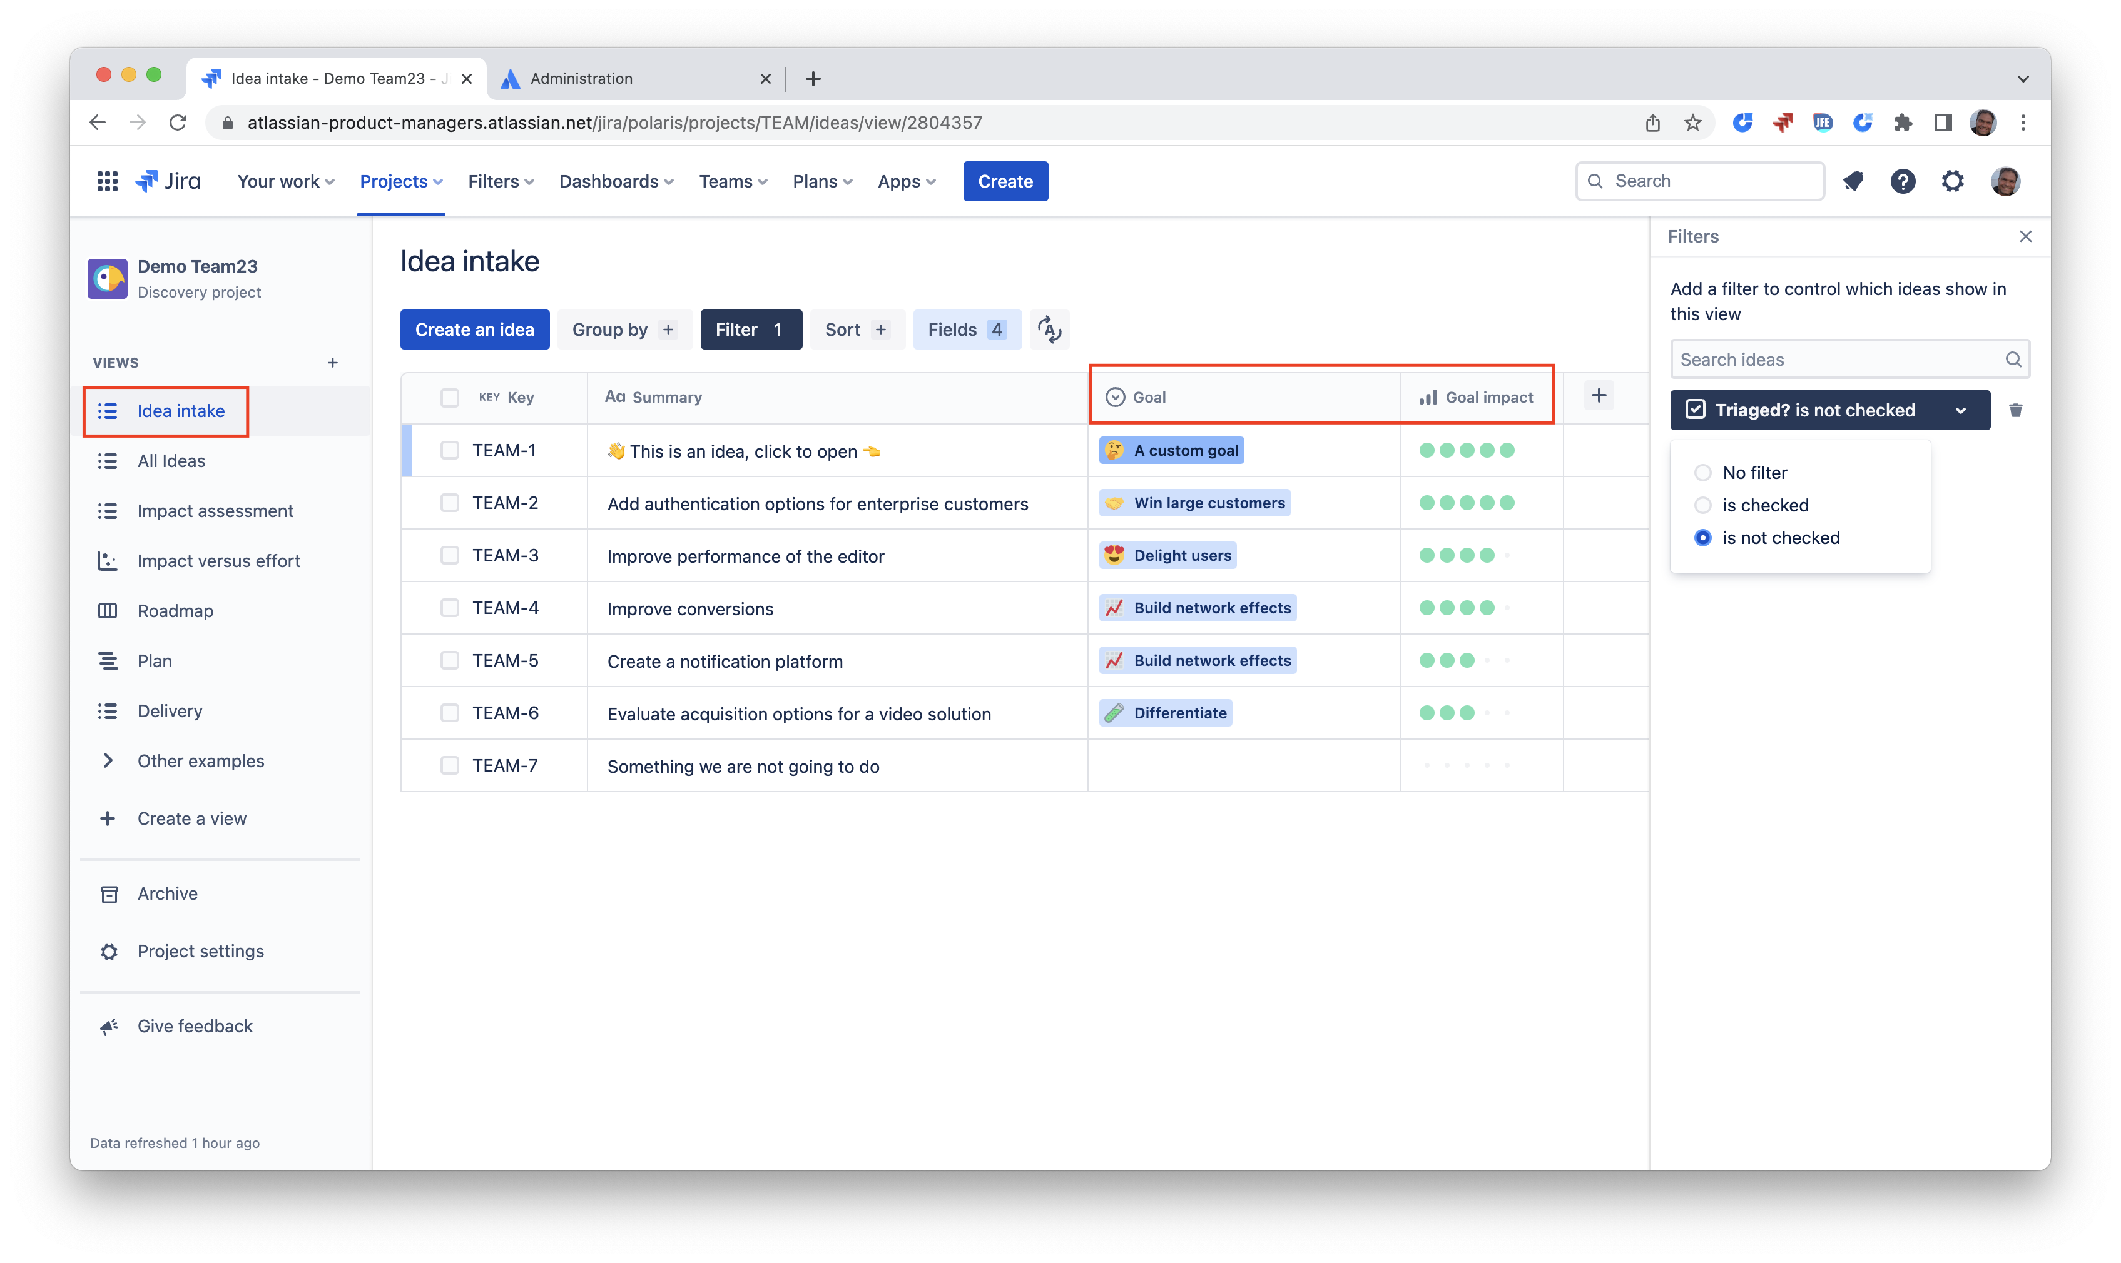This screenshot has height=1263, width=2121.
Task: Click the translate/rename fields icon beside Fields
Action: tap(1050, 330)
